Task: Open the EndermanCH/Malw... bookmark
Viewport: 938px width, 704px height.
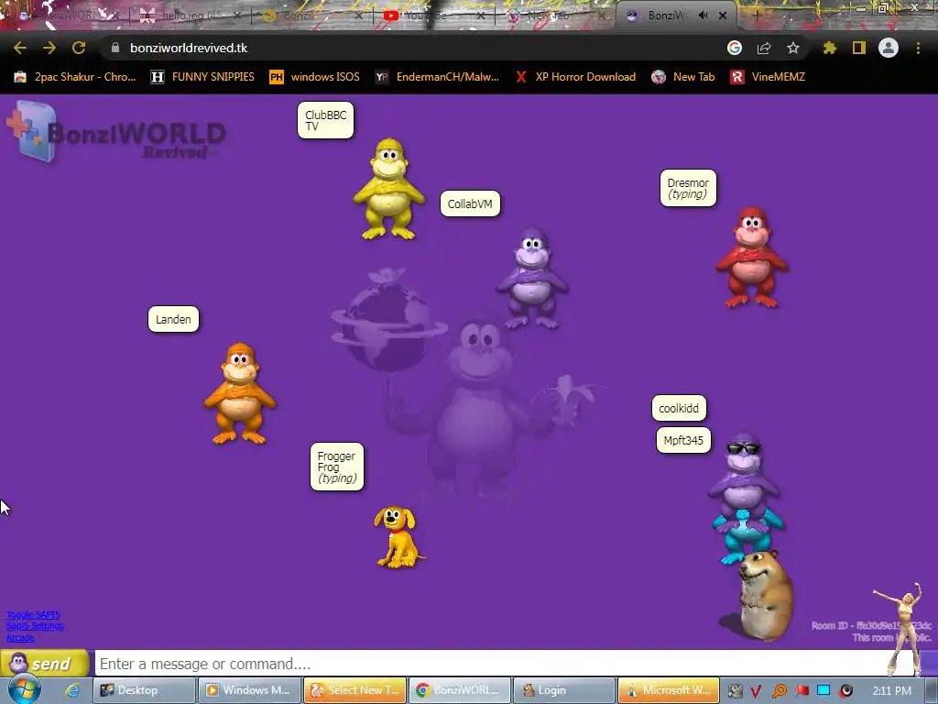Action: coord(437,77)
